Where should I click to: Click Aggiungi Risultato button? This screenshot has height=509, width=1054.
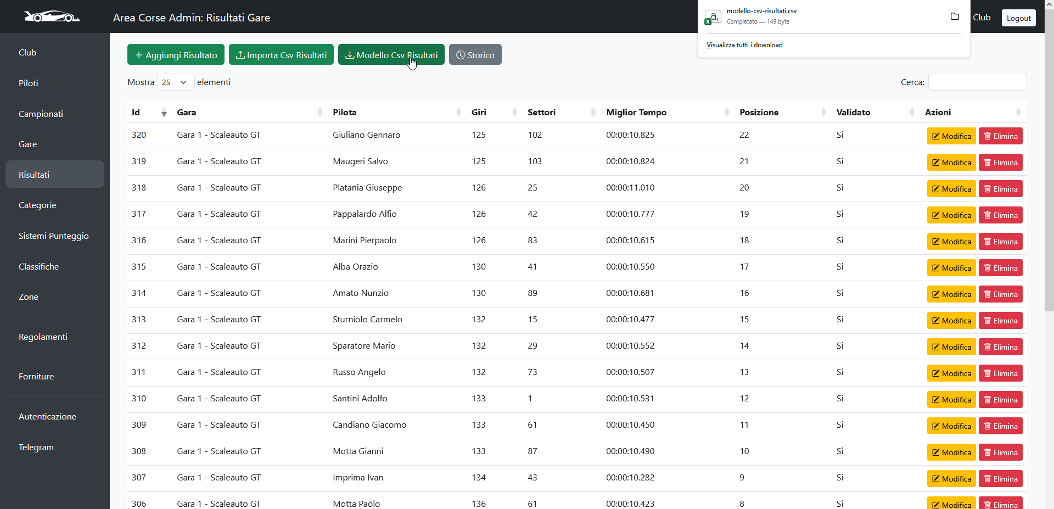click(x=176, y=55)
